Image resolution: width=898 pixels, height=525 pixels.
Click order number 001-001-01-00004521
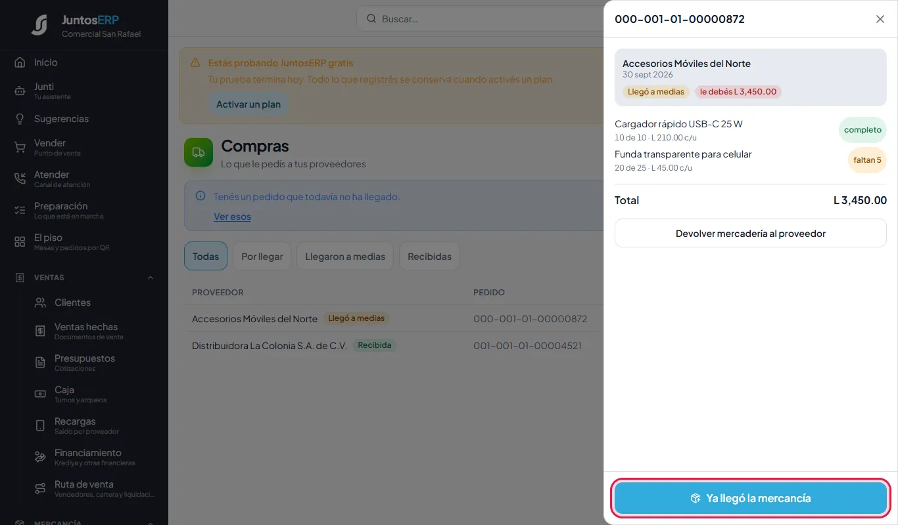point(527,346)
